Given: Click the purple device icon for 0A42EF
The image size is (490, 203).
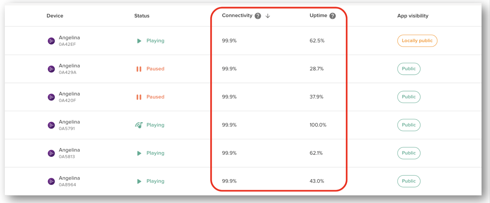Looking at the screenshot, I should coord(51,41).
